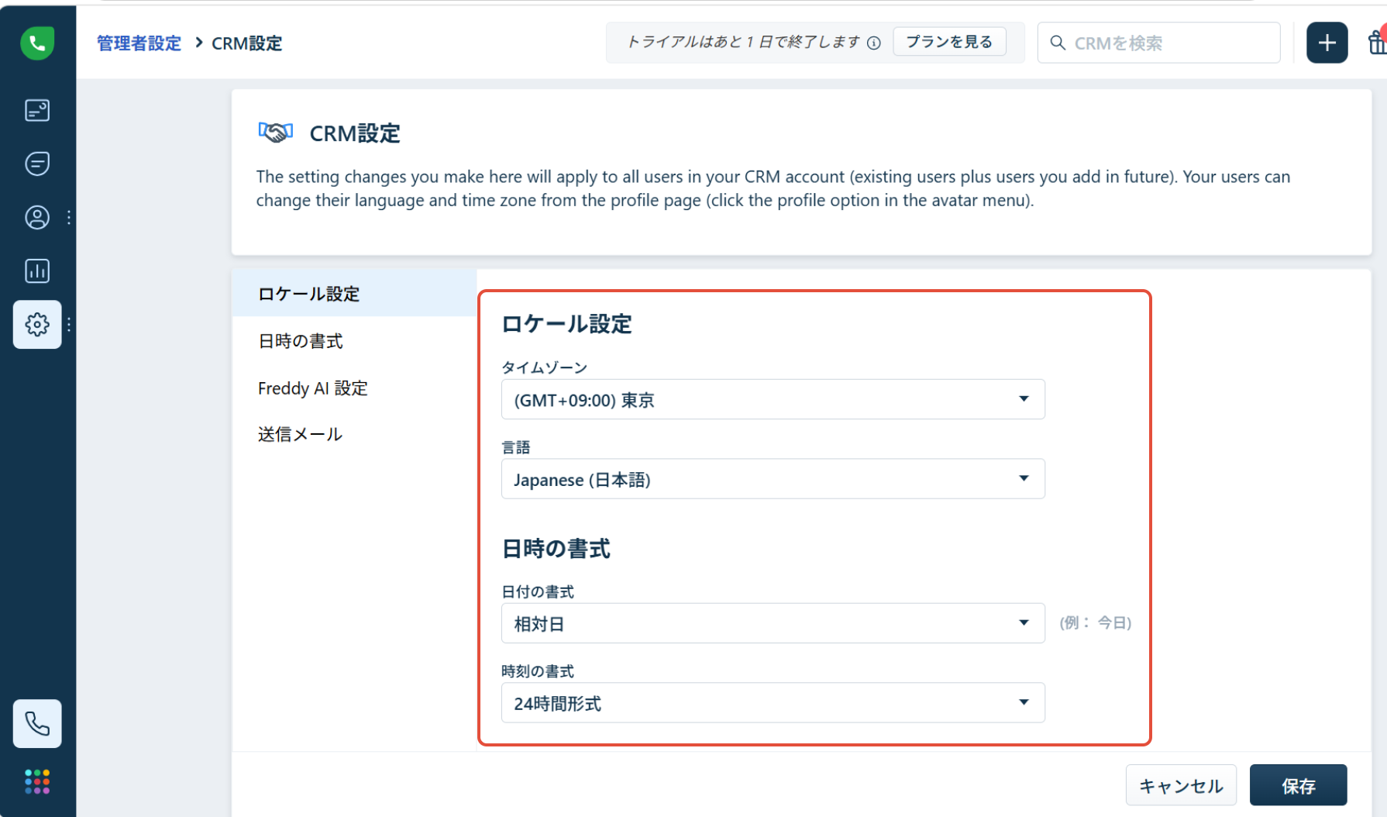Click the プランを見る button

point(949,42)
